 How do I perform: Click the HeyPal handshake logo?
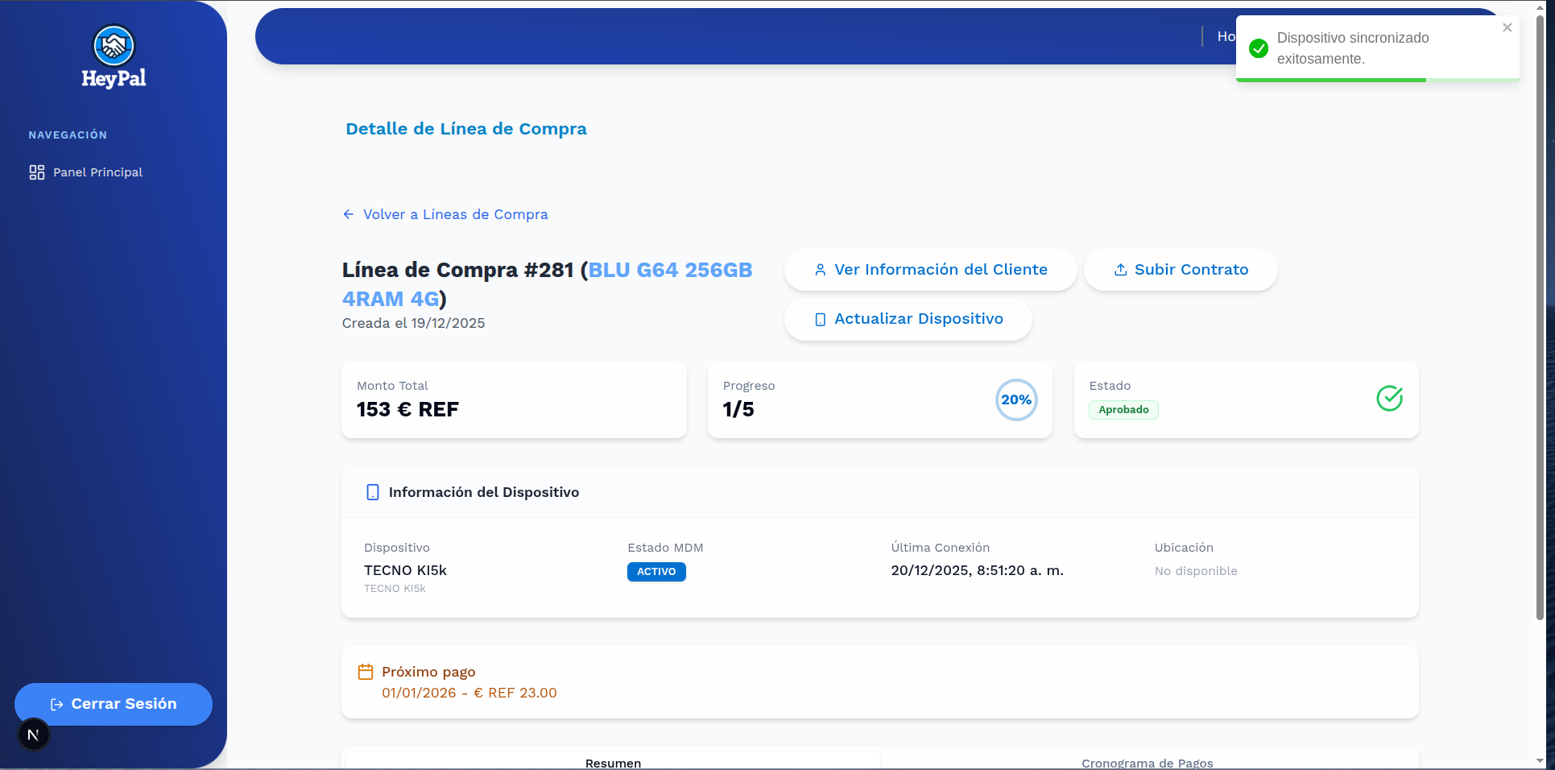click(x=114, y=46)
